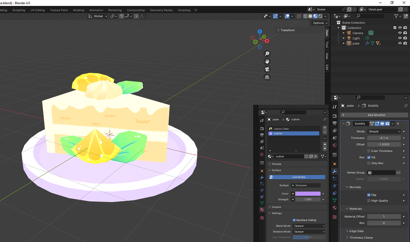Viewport: 410px width, 242px height.
Task: Toggle Solidify modifier render visibility
Action: [x=387, y=124]
